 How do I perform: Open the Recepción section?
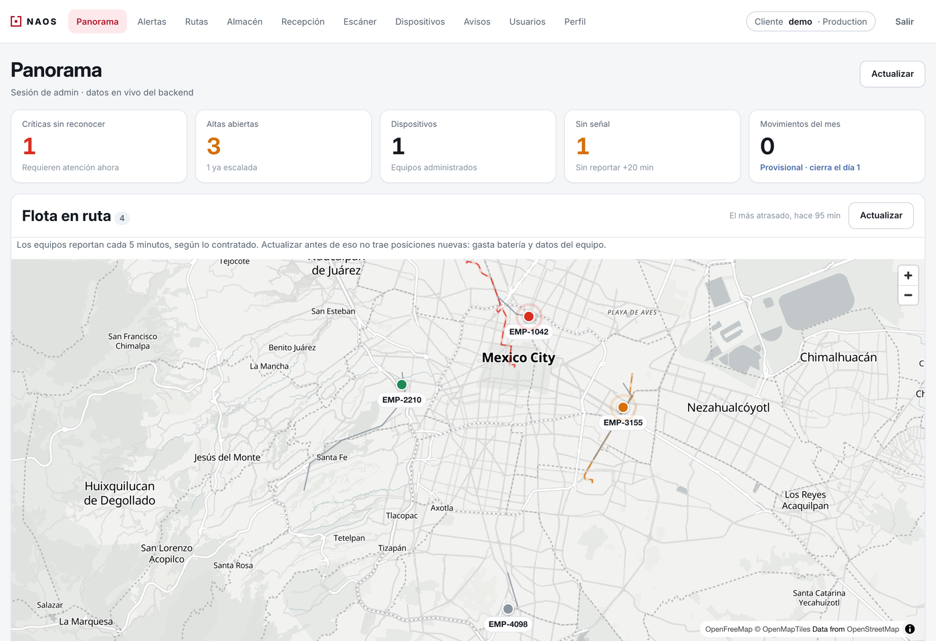(303, 21)
